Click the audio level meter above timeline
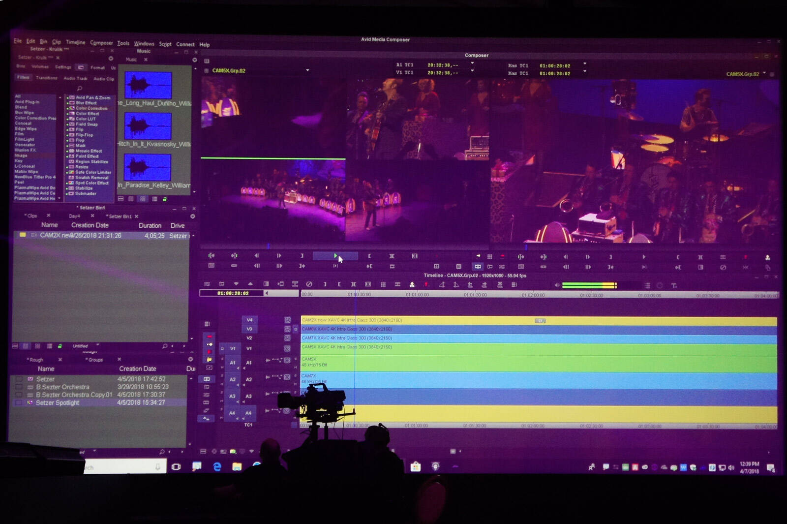Viewport: 787px width, 524px height. coord(589,285)
